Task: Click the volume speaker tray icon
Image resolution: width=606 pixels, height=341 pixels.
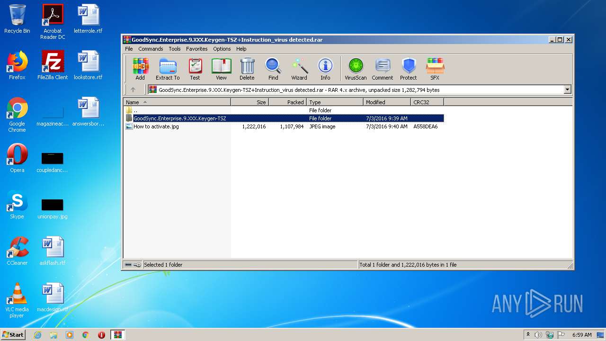Action: tap(538, 335)
